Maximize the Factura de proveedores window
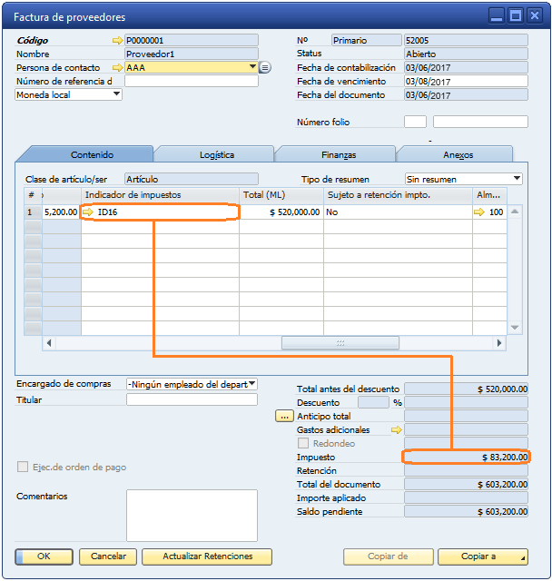552x581 pixels. 516,16
